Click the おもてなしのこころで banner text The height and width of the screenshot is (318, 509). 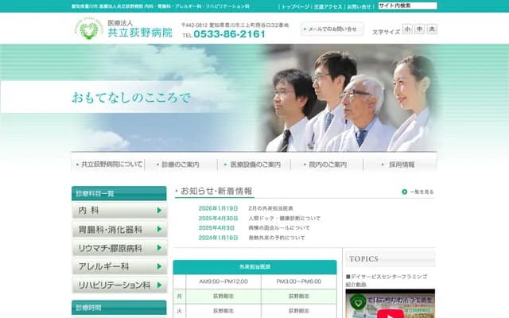coord(131,97)
